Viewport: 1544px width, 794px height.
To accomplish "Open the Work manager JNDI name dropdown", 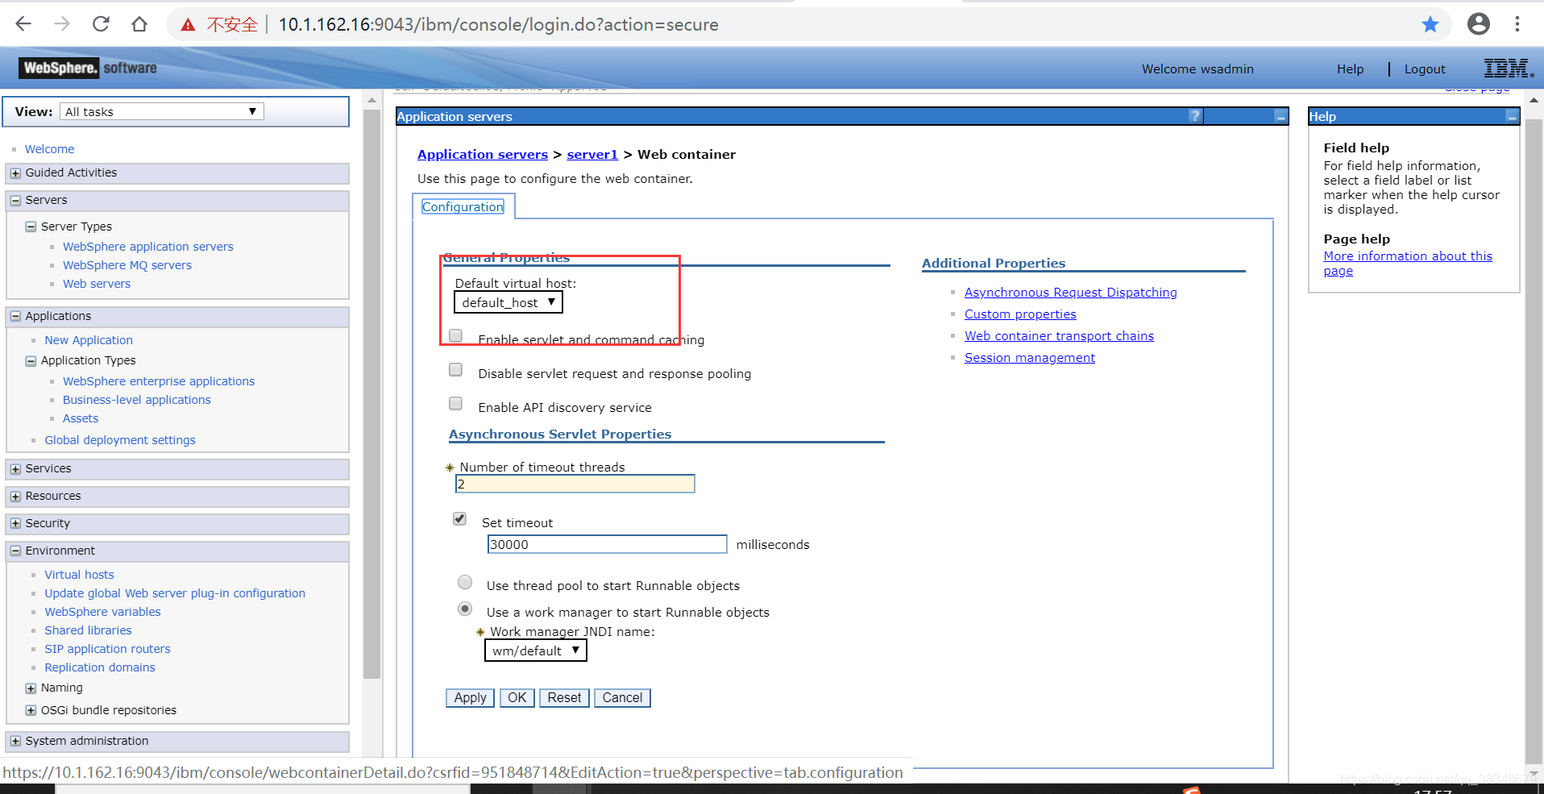I will click(536, 651).
